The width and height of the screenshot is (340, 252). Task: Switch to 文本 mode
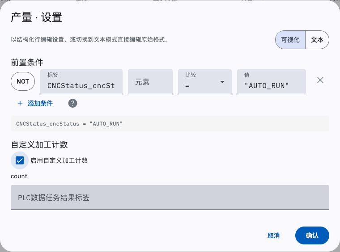pos(317,40)
